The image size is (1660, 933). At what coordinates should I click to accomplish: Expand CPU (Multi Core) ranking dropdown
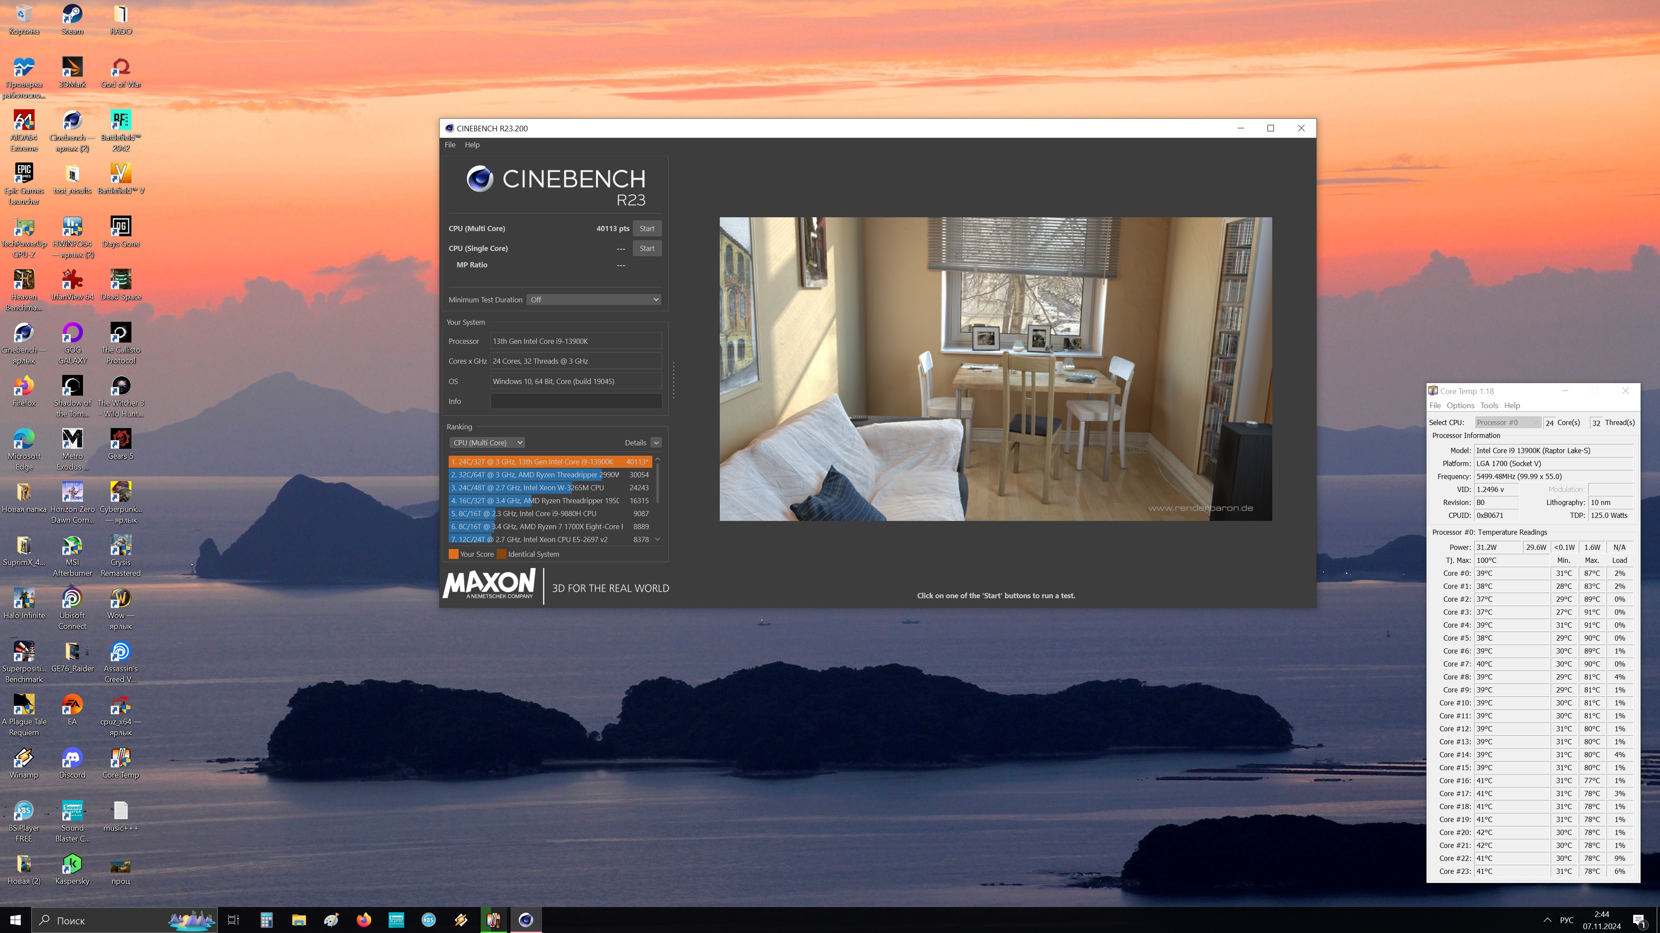tap(487, 442)
